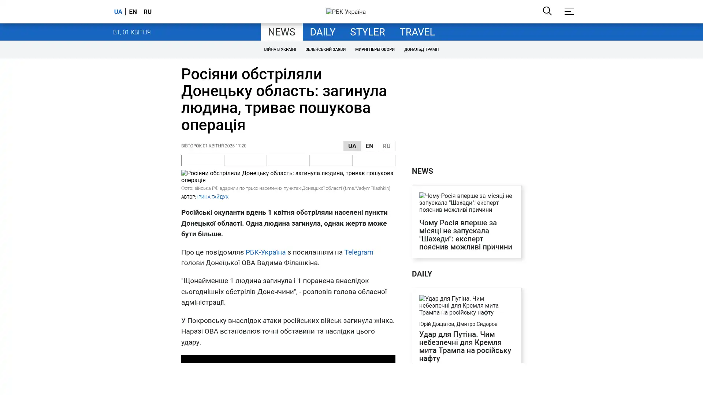Open ДОНАЛЬД ТРАМП topic link
703x395 pixels.
pos(421,49)
